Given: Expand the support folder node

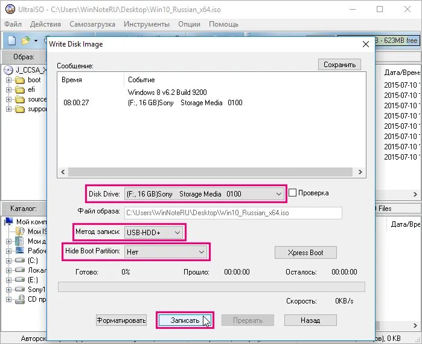Looking at the screenshot, I should tap(8, 109).
